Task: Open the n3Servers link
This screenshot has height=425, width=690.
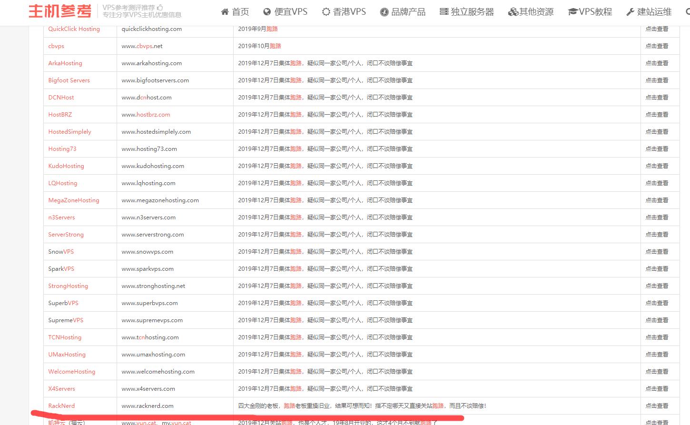Action: 61,217
